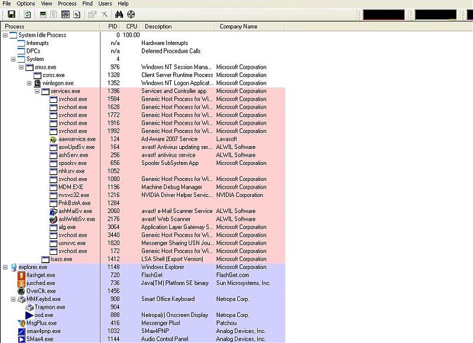473x343 pixels.
Task: Click the process Properties toolbar icon
Action: coord(92,14)
